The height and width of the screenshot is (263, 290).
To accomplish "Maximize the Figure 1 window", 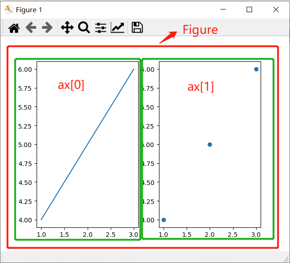I will 249,9.
